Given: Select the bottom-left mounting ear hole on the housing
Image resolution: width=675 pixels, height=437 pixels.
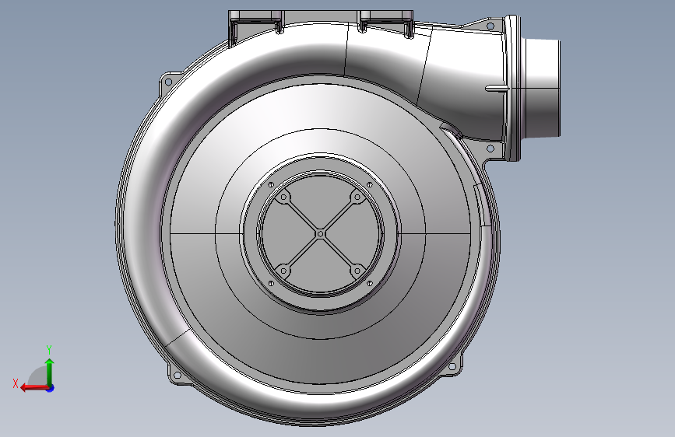Looking at the screenshot, I should (177, 376).
